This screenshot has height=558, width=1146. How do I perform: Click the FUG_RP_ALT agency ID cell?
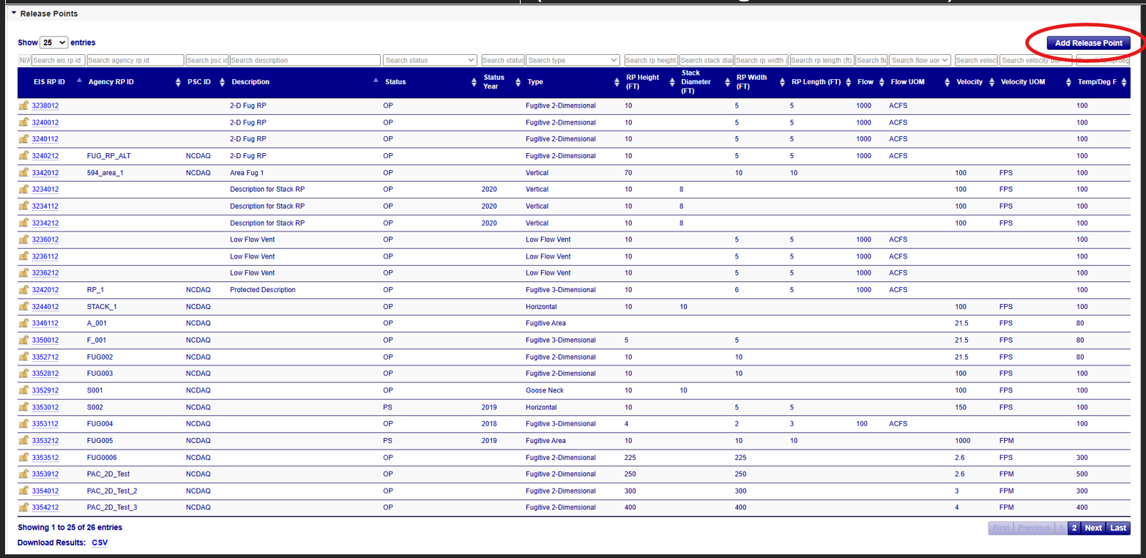tap(108, 155)
